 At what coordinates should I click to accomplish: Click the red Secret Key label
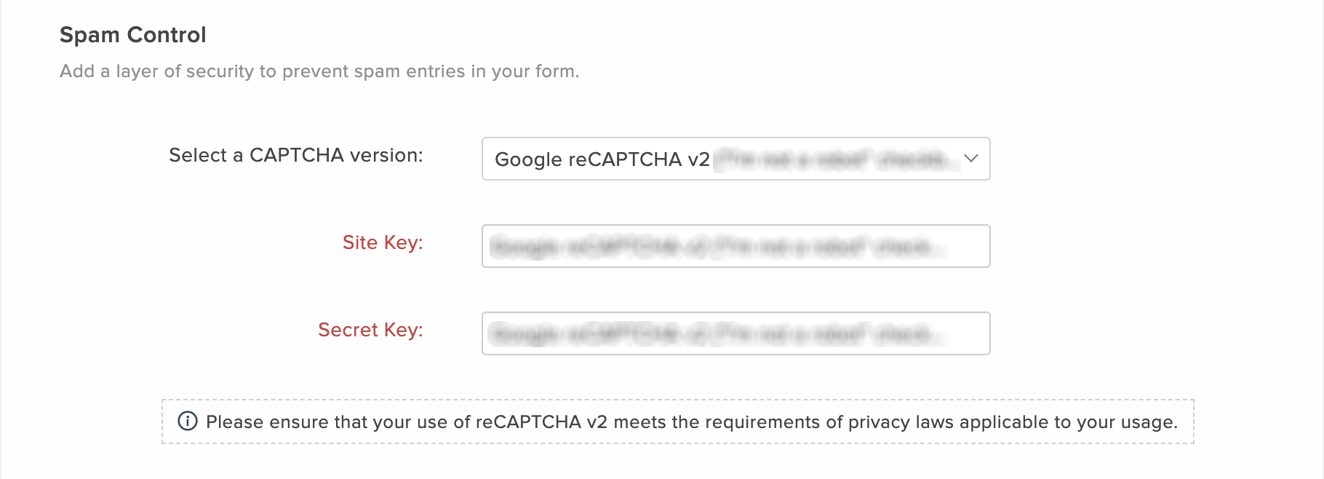pyautogui.click(x=370, y=330)
